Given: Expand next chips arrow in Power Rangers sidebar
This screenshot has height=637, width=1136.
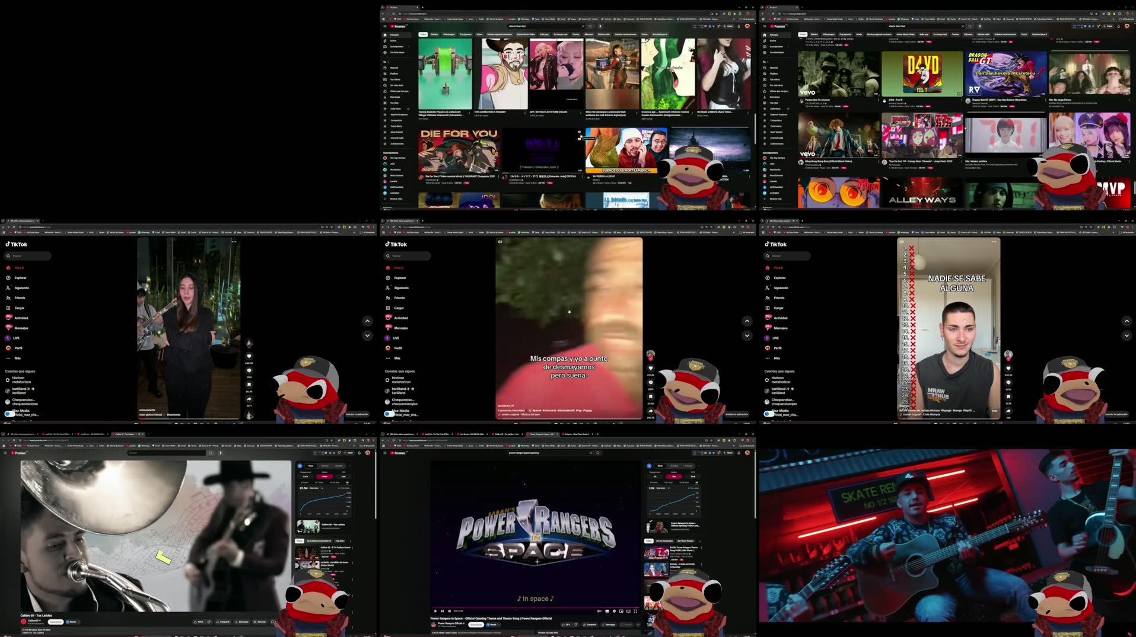Looking at the screenshot, I should click(x=700, y=541).
